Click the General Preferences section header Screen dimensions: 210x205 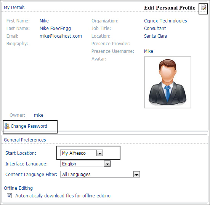25,140
